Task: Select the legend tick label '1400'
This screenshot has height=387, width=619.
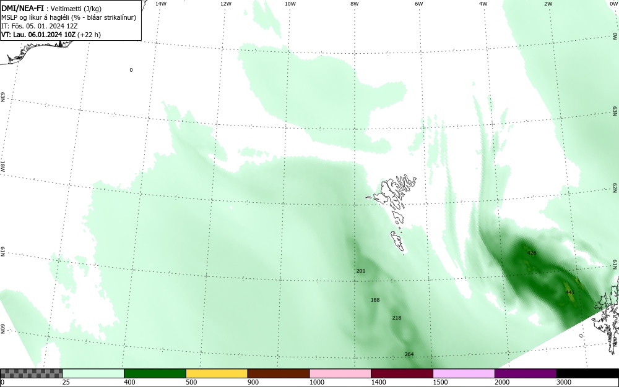Action: point(379,382)
